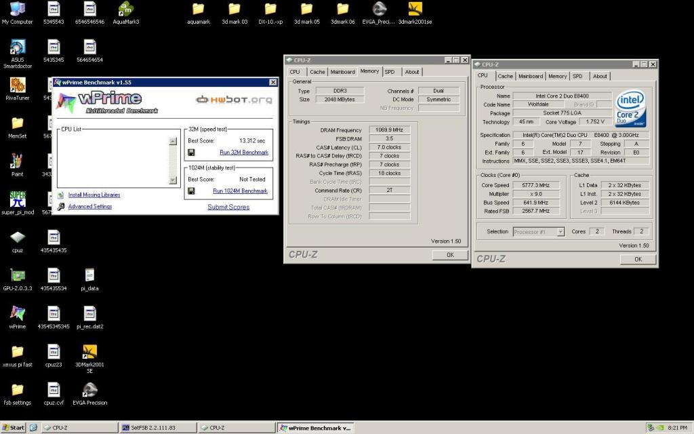Switch to Cache tab in memory CPU-Z window
Screen dimensions: 694x434
317,72
